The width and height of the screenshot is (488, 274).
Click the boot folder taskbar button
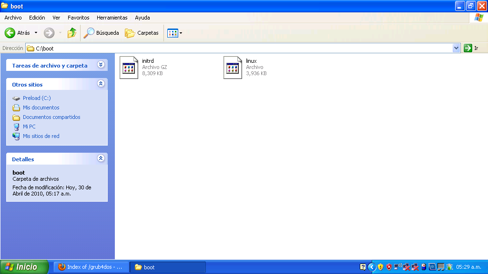click(168, 267)
